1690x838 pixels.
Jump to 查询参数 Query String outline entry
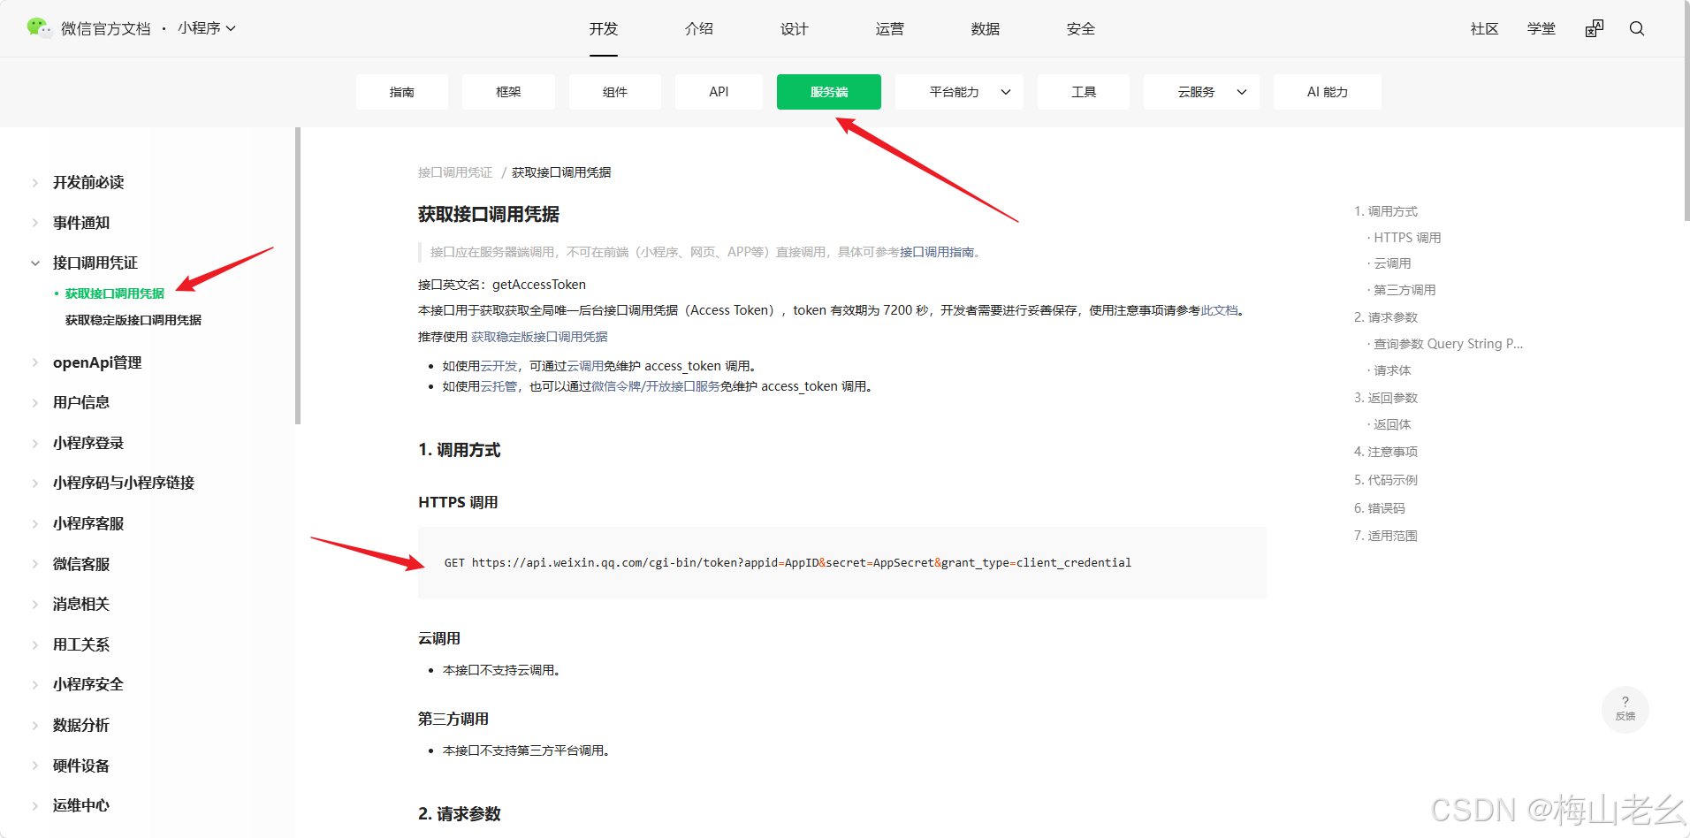point(1448,344)
